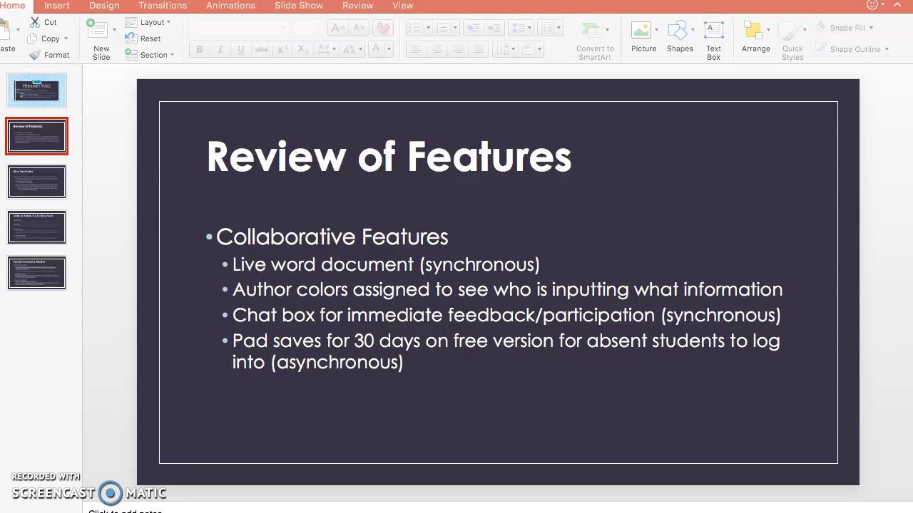Click the Reset slide icon

pos(131,38)
